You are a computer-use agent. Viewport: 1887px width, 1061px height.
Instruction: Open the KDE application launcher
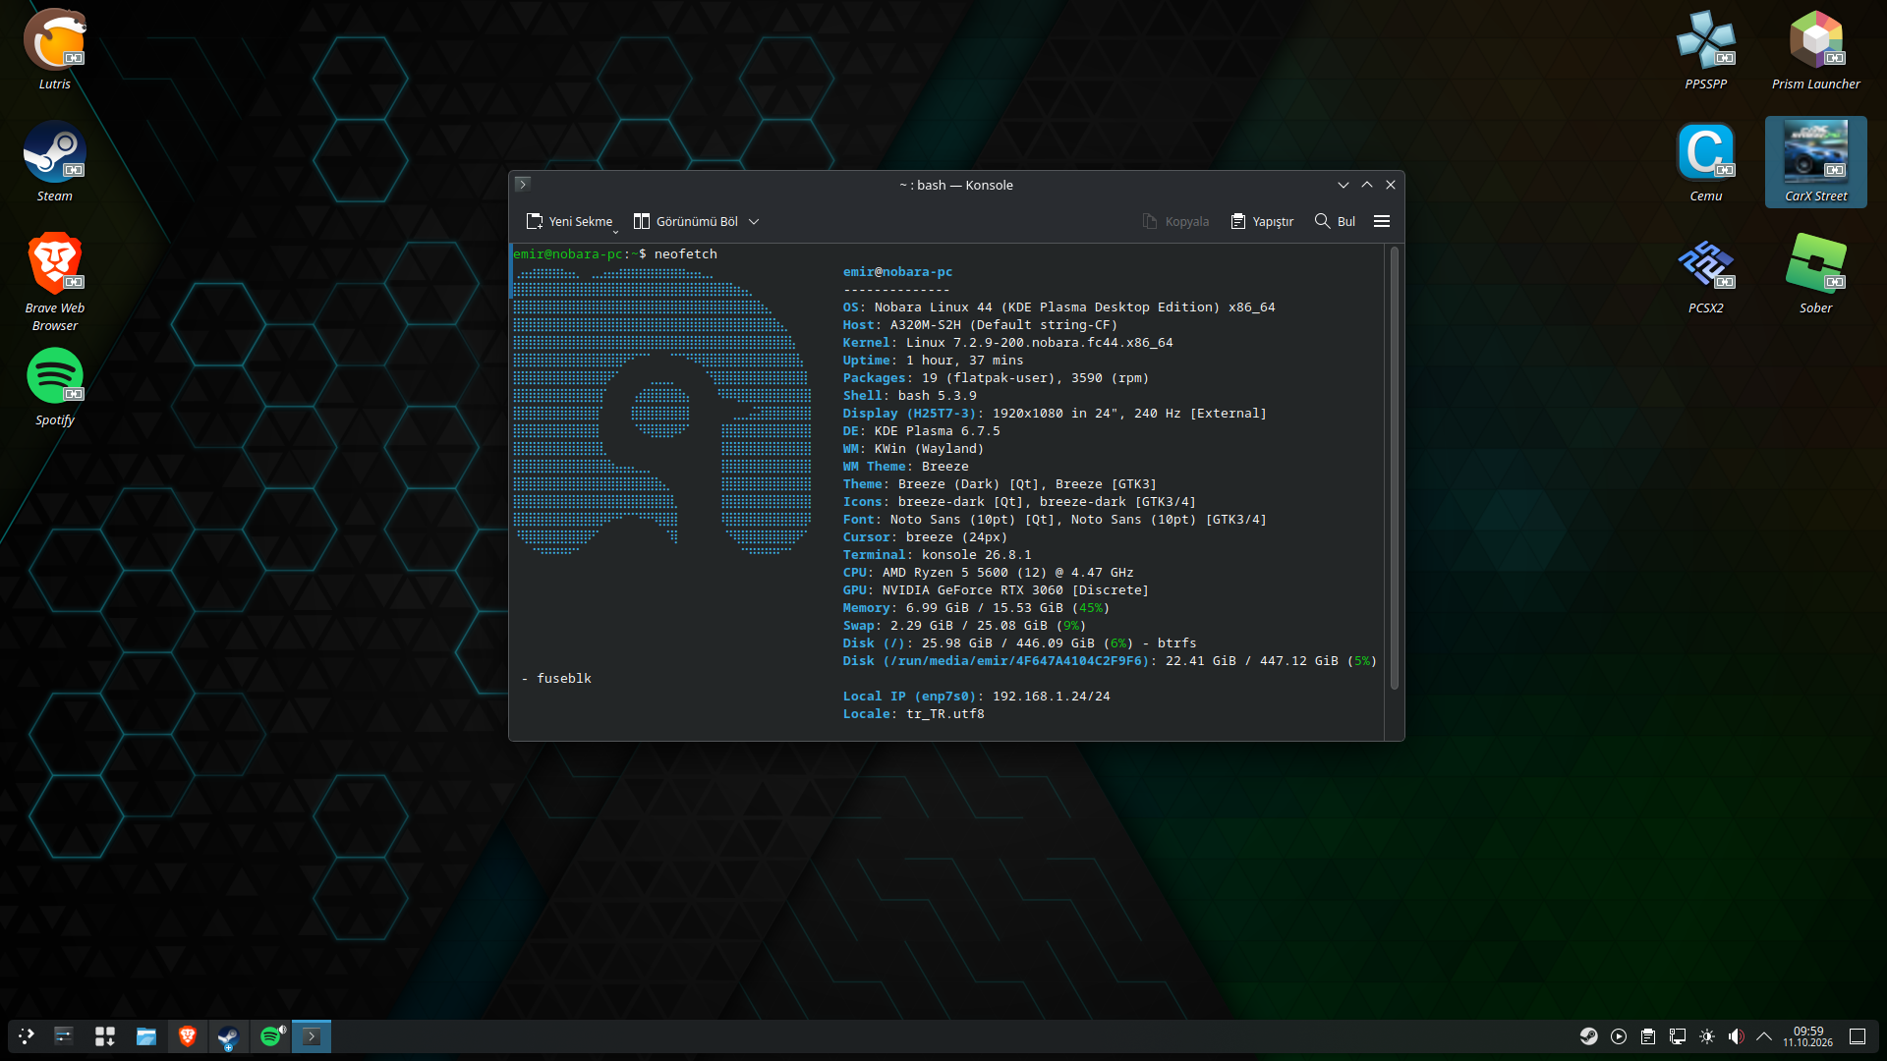point(27,1036)
